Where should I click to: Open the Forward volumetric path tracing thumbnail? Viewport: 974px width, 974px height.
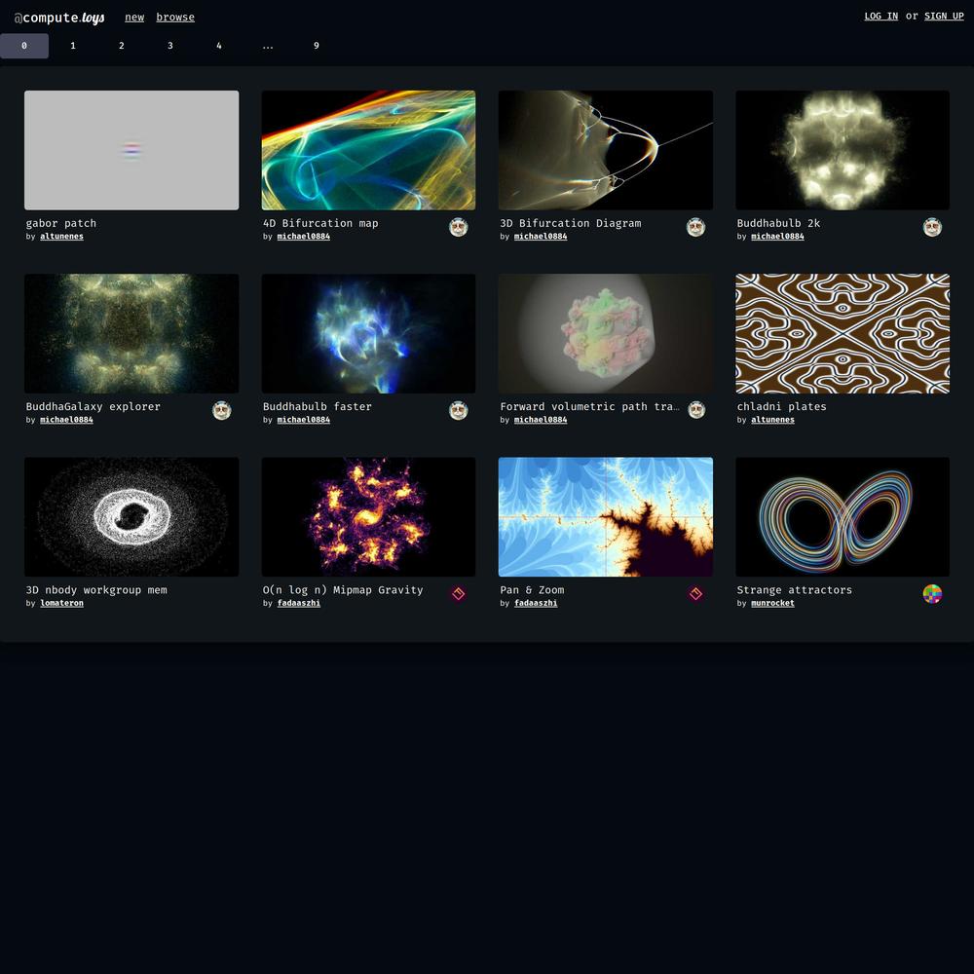(x=606, y=333)
